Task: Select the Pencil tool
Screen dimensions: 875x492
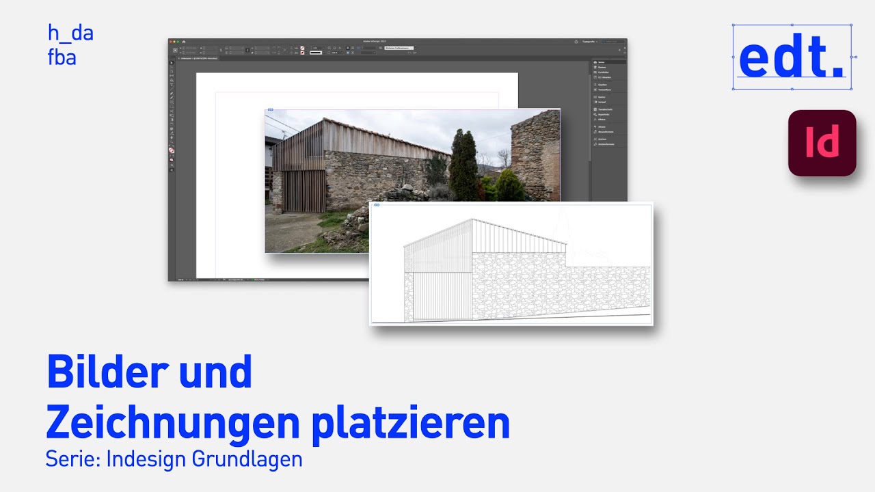Action: click(x=172, y=98)
